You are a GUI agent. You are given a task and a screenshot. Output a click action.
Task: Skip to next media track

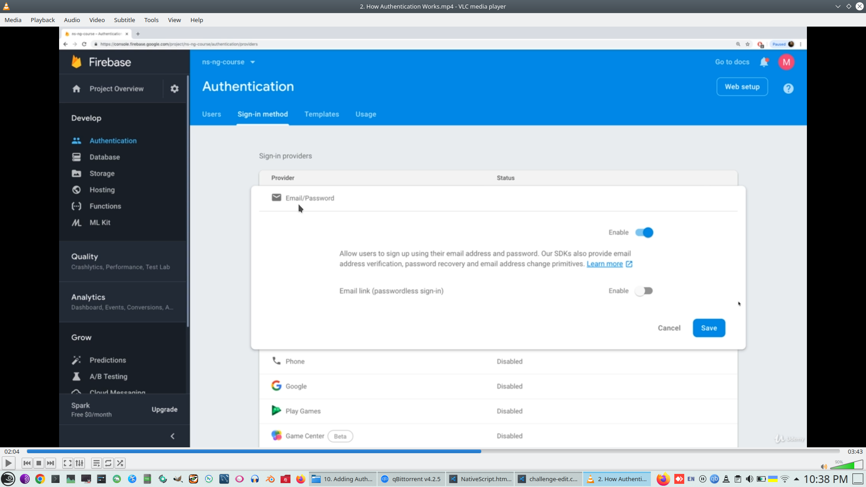coord(51,463)
